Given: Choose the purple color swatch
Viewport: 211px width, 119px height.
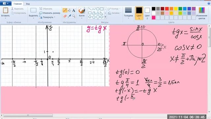Looking at the screenshot, I should pyautogui.click(x=194, y=9).
